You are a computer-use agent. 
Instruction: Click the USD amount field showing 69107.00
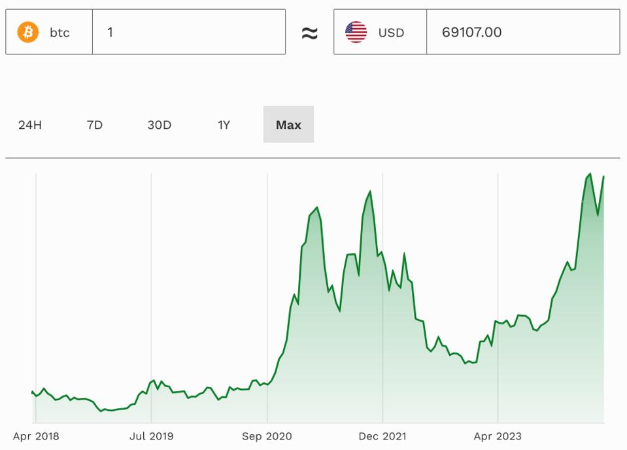coord(523,32)
